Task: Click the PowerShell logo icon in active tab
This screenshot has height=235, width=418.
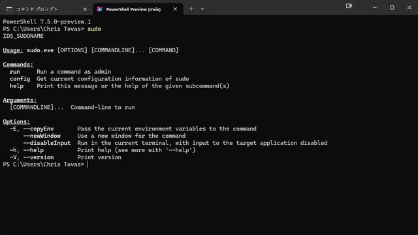Action: pyautogui.click(x=99, y=9)
